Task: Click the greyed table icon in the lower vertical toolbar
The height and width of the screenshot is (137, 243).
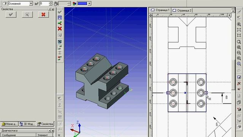Action: click(60, 118)
